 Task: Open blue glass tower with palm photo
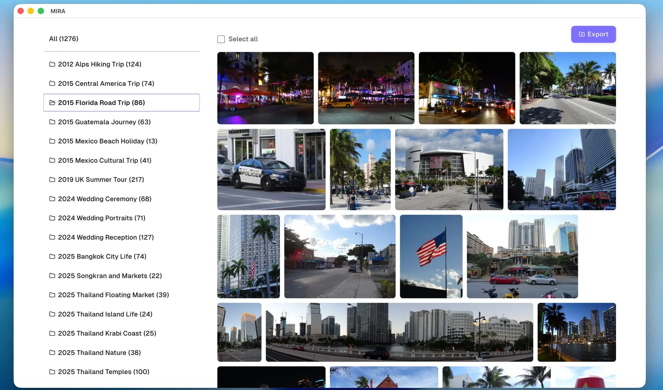point(249,257)
